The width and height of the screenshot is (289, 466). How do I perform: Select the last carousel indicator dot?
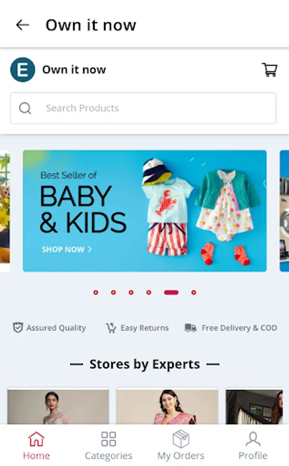pos(193,293)
